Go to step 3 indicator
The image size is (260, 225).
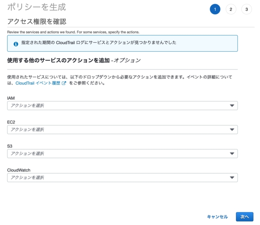247,9
